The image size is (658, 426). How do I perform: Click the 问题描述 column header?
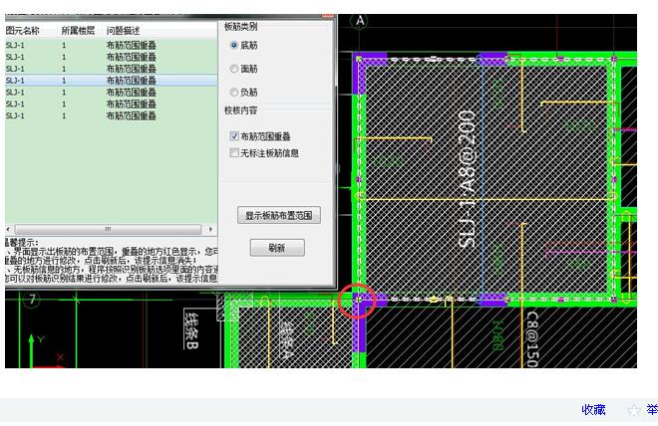123,31
